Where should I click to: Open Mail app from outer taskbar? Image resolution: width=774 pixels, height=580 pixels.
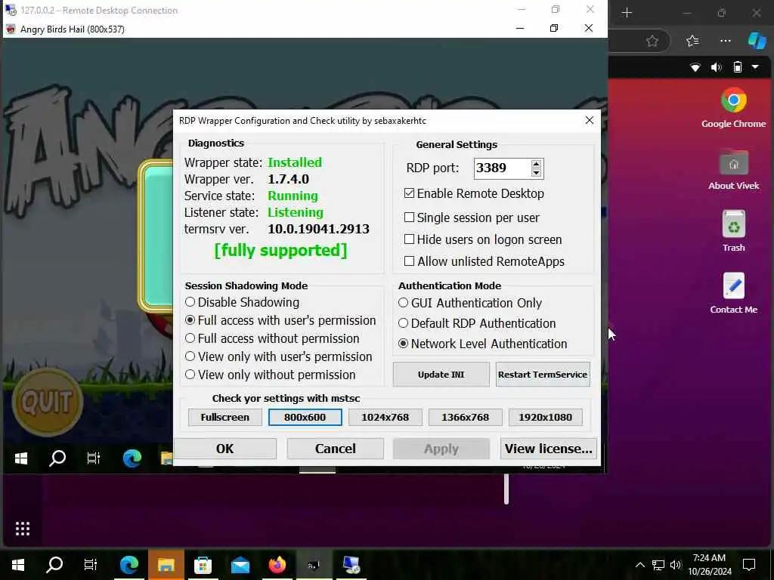(x=240, y=565)
